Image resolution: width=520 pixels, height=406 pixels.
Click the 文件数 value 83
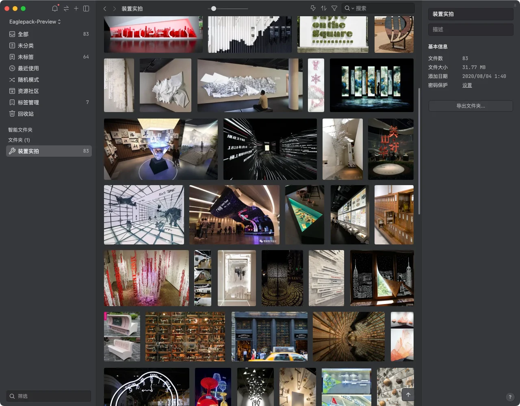[x=465, y=58]
